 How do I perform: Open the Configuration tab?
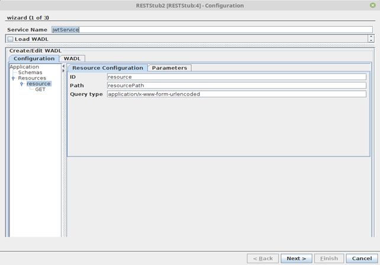coord(34,59)
